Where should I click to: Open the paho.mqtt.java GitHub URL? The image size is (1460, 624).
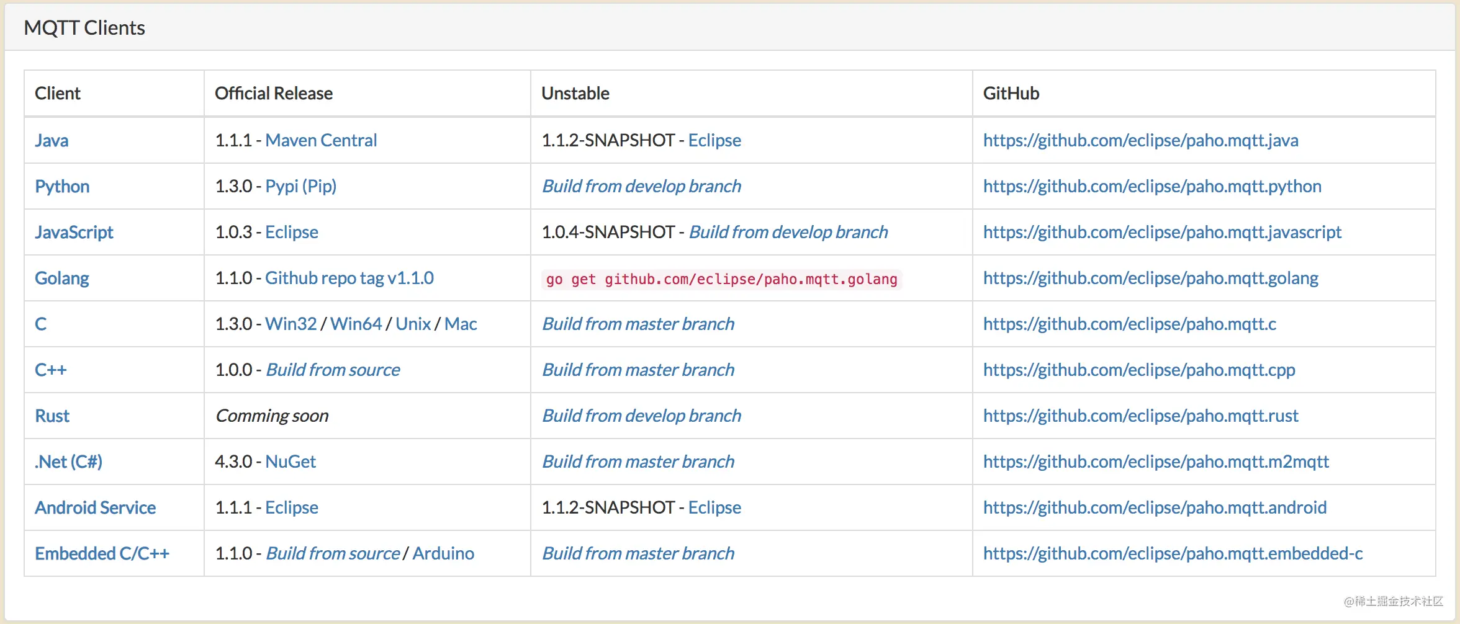[x=1141, y=140]
